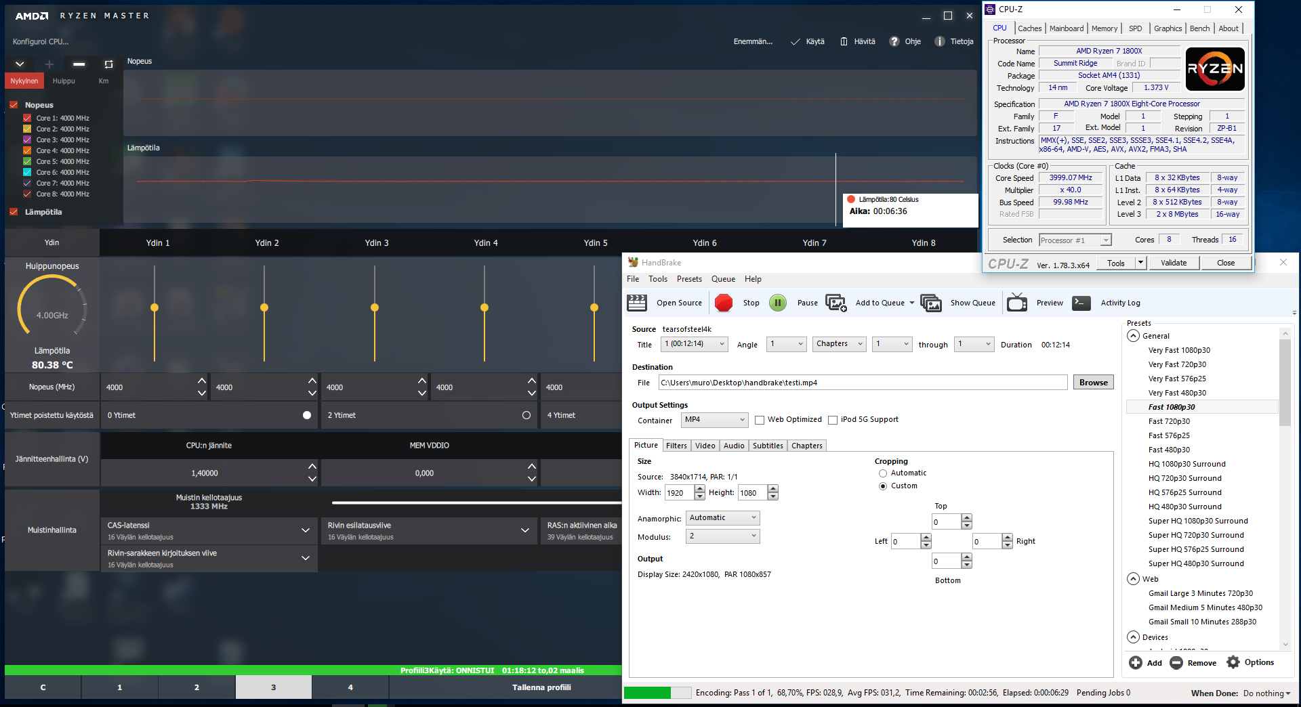Stop the encode with red Stop icon

pos(724,303)
